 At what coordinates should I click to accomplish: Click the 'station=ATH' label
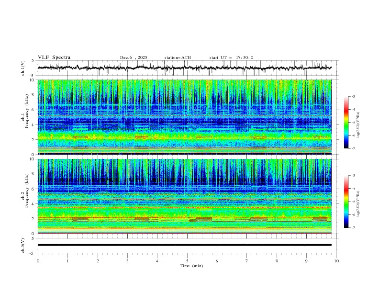pyautogui.click(x=178, y=57)
